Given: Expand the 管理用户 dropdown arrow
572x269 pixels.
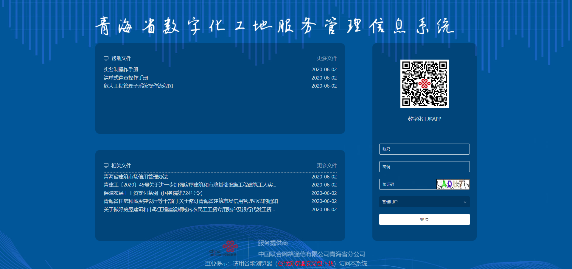Looking at the screenshot, I should (x=465, y=202).
